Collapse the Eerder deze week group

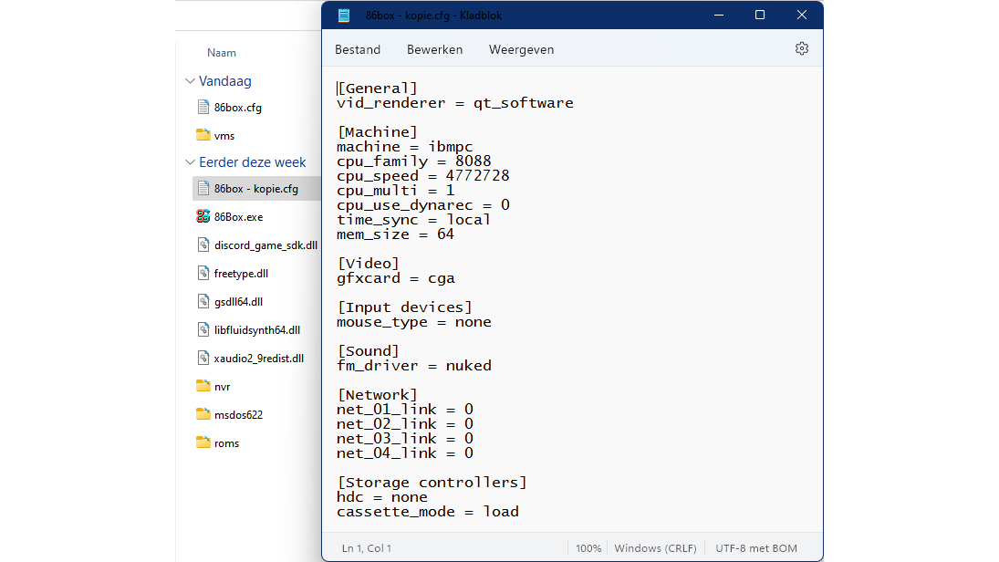pyautogui.click(x=190, y=162)
